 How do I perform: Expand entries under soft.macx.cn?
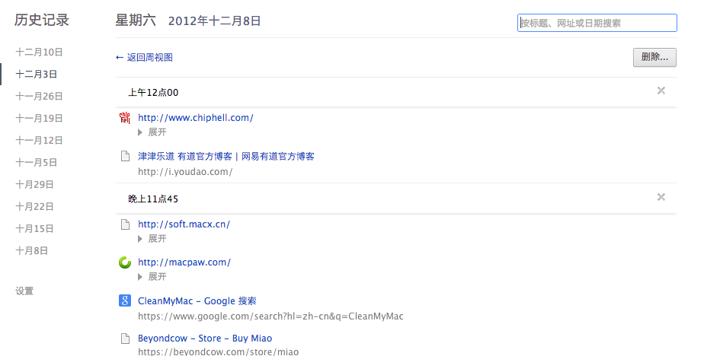[152, 238]
